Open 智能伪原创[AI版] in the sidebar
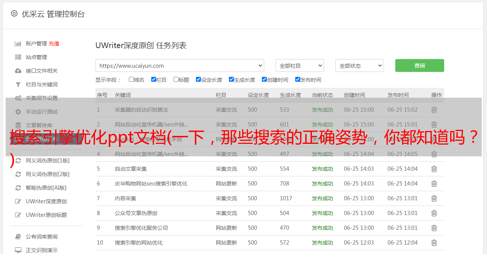The image size is (487, 254). [x=46, y=188]
